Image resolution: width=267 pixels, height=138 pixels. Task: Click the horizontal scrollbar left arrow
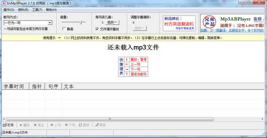tap(4, 119)
